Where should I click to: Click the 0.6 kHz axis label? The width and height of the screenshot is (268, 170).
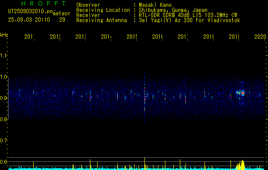click(x=3, y=161)
